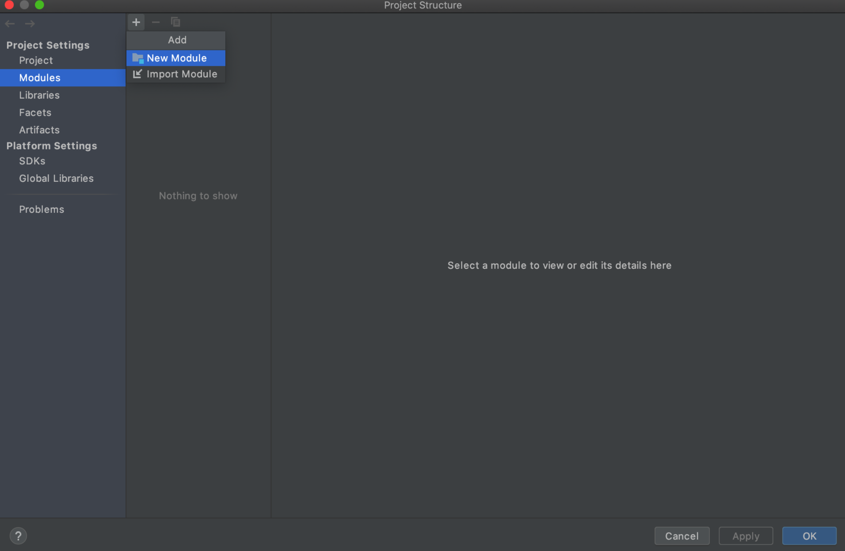Open Global Libraries settings
Viewport: 845px width, 551px height.
tap(63, 178)
